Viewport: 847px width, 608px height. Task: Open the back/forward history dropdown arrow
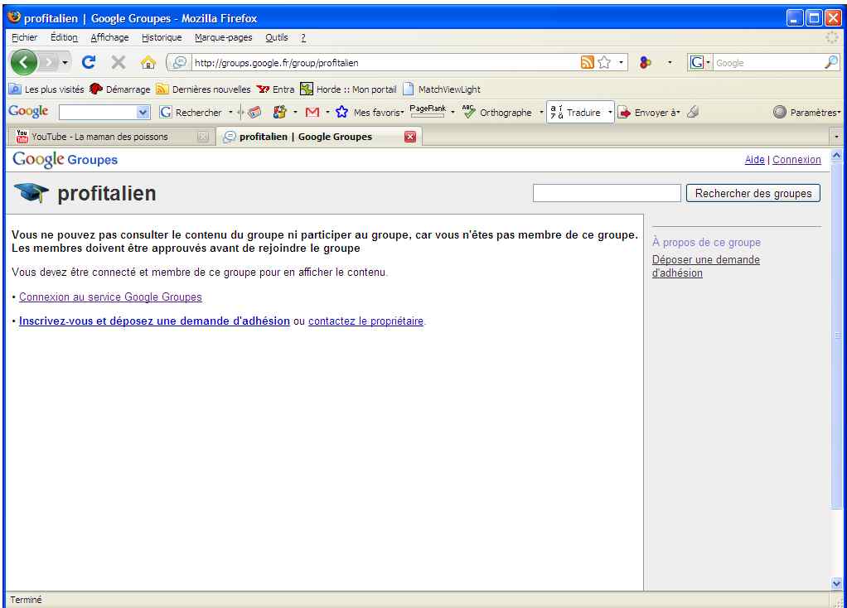pyautogui.click(x=65, y=63)
